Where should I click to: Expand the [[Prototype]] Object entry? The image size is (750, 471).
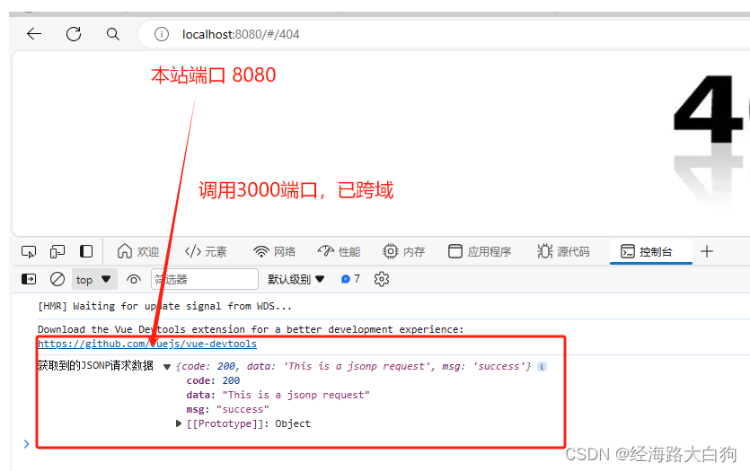tap(179, 423)
